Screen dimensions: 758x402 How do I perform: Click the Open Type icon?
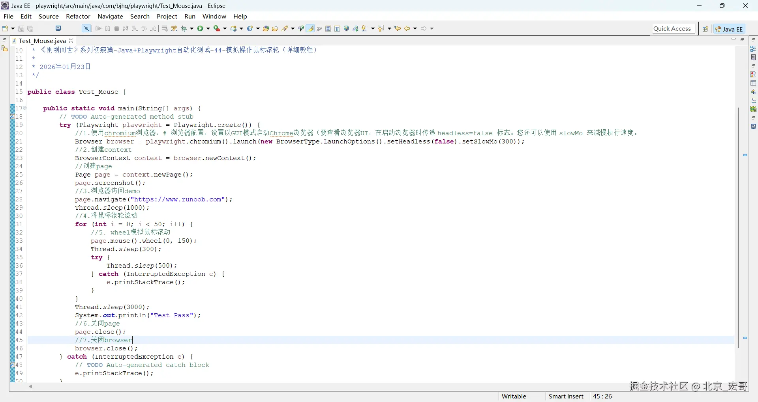coord(266,28)
